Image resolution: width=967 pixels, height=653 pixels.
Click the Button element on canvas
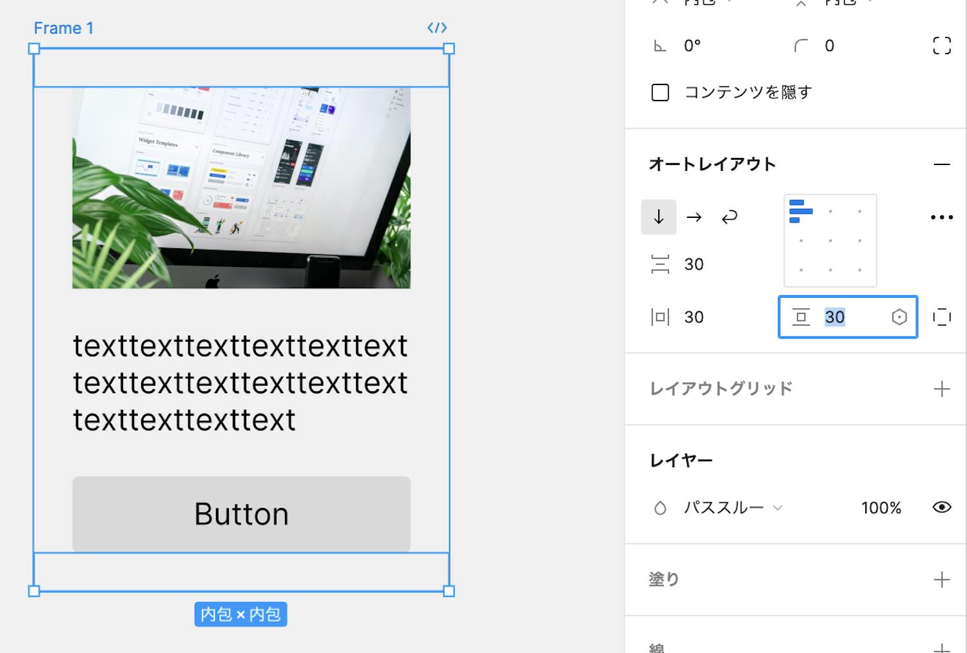[241, 514]
